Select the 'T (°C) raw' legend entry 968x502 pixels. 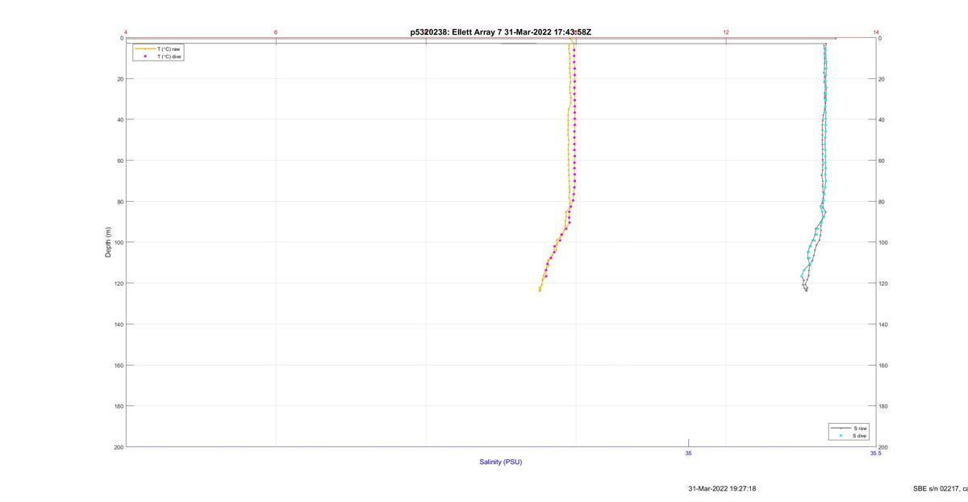169,49
